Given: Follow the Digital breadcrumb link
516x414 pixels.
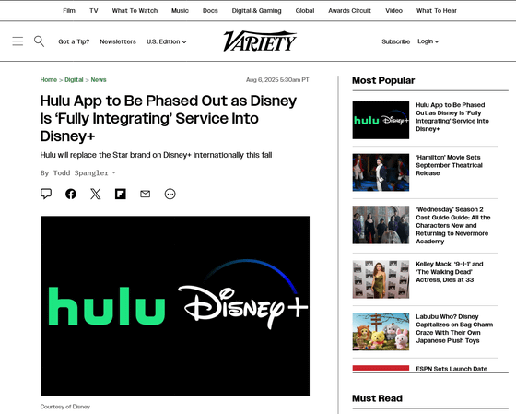Looking at the screenshot, I should [x=74, y=79].
